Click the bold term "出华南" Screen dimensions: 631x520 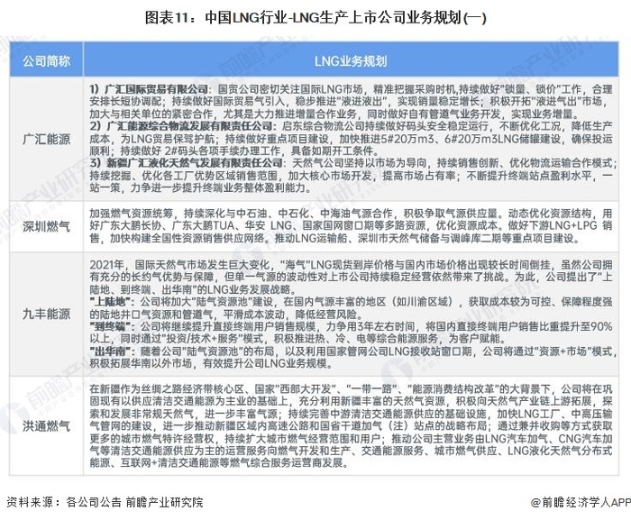coord(109,351)
